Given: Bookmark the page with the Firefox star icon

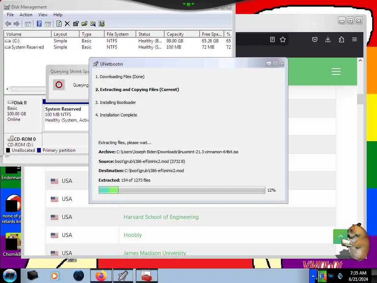Looking at the screenshot, I should [283, 39].
